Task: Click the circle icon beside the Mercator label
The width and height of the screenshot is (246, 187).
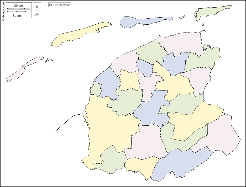Action: (x=50, y=5)
